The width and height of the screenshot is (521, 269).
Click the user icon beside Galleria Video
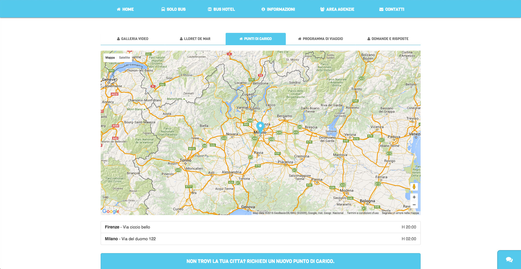click(118, 39)
